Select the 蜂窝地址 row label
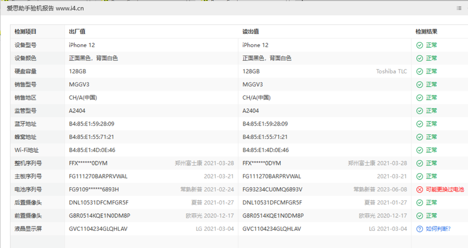468x248 pixels. (25, 137)
